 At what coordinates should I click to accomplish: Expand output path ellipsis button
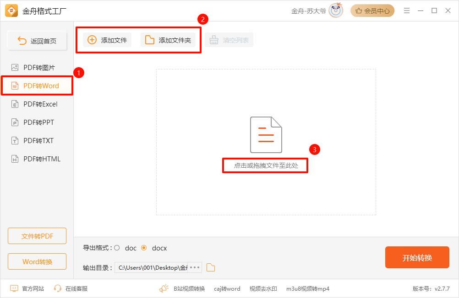point(195,268)
